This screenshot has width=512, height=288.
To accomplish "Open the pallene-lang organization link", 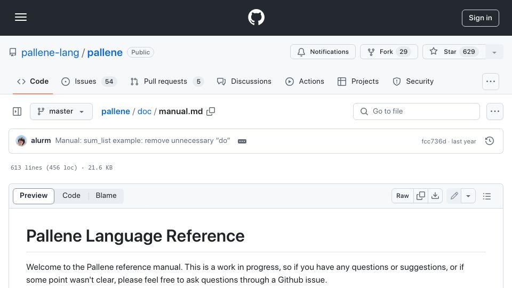I will click(50, 53).
